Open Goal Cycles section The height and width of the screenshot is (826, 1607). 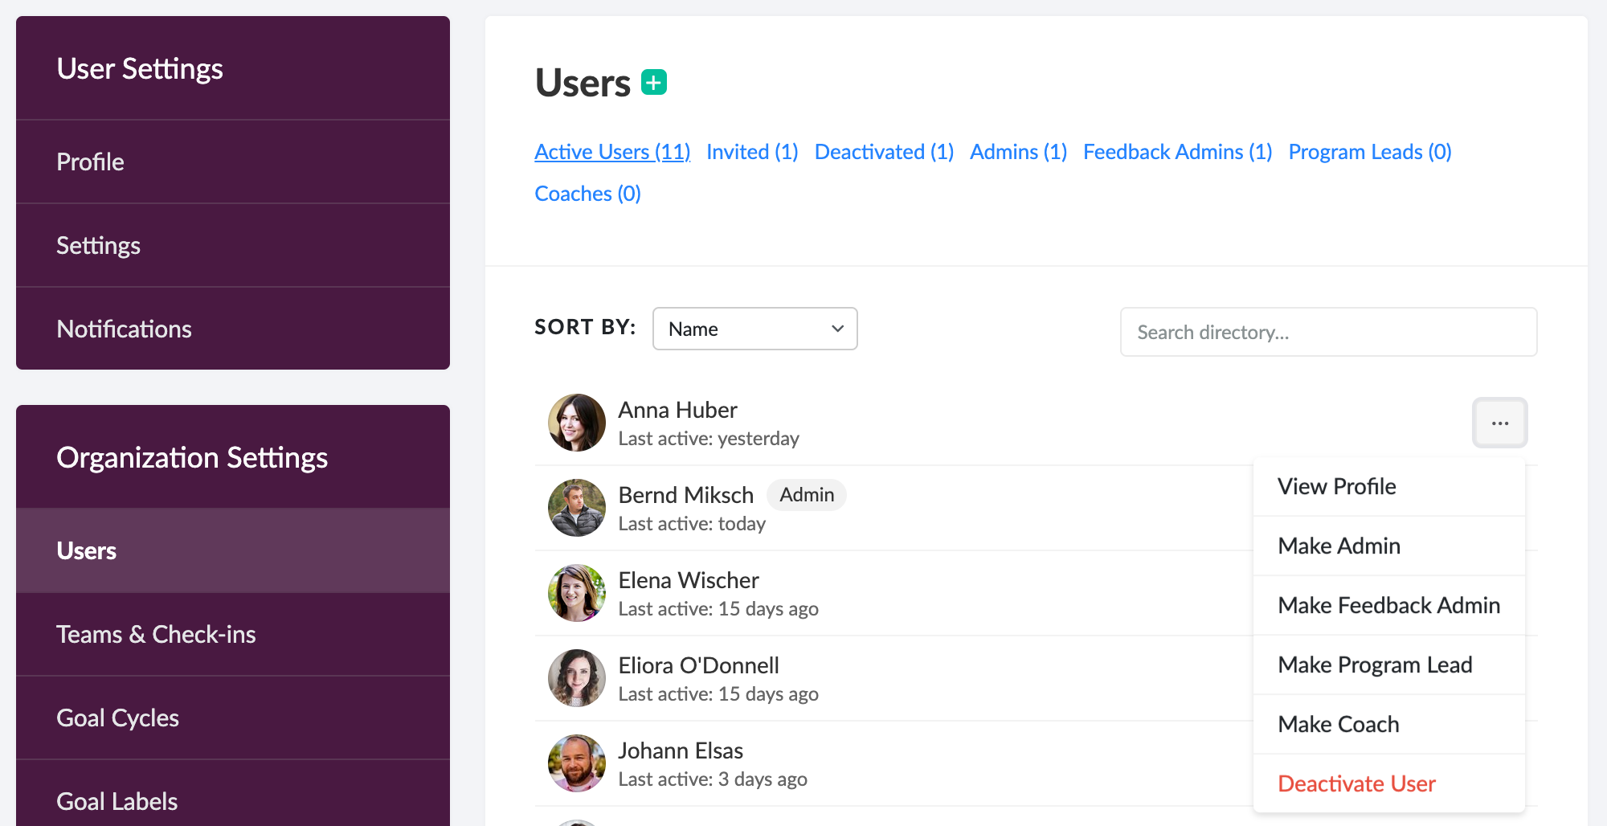pos(233,718)
